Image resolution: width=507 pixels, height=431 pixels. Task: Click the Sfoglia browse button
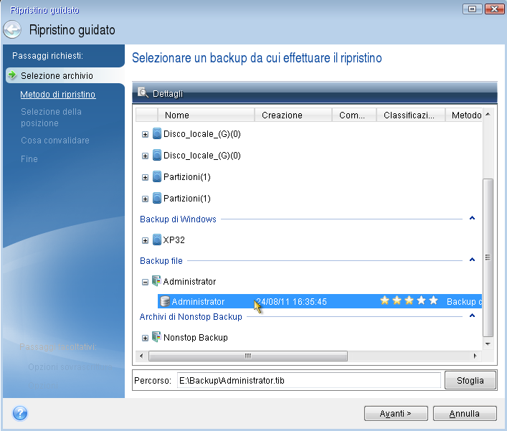pos(470,381)
